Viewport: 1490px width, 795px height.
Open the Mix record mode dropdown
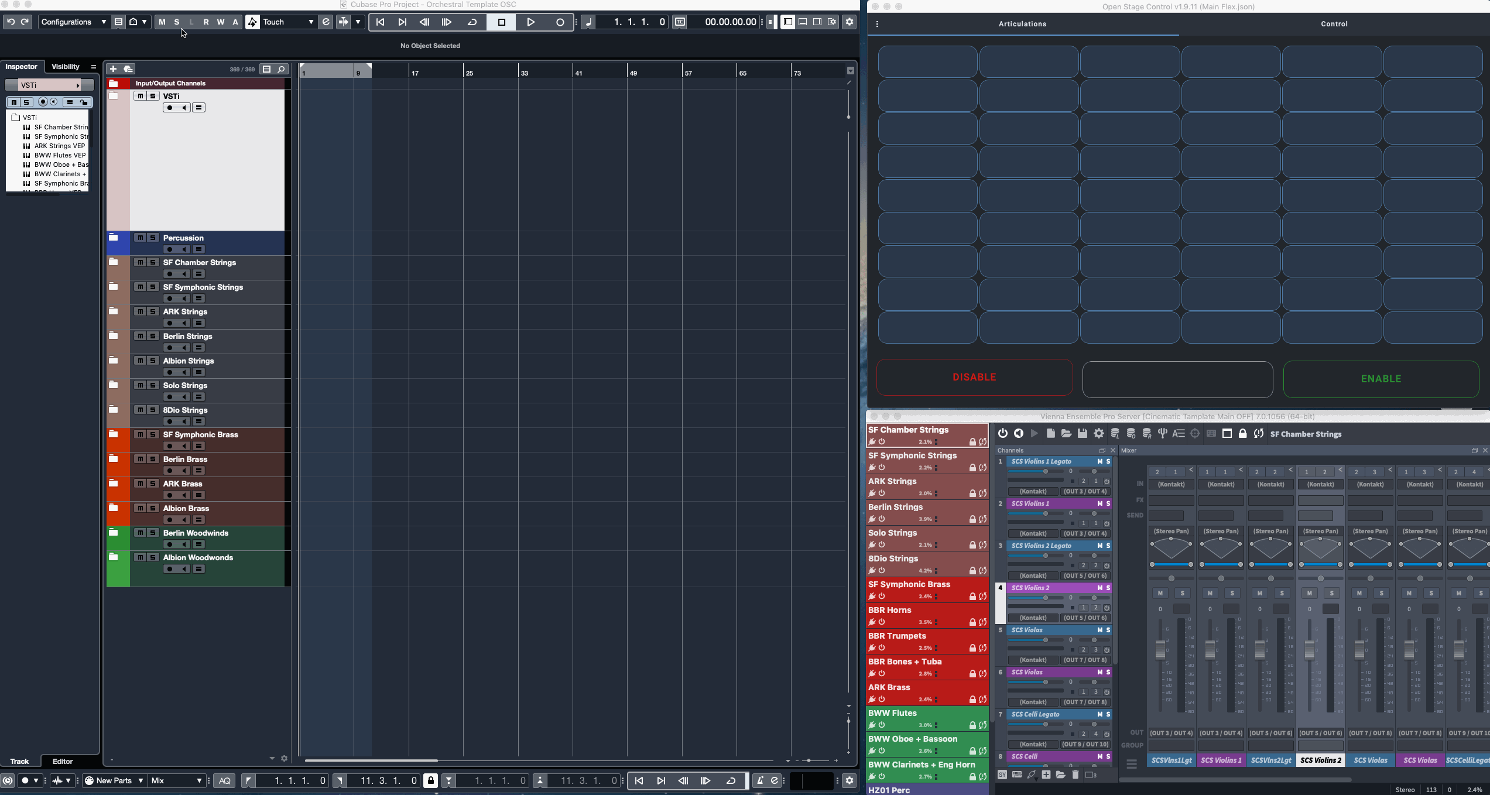click(177, 780)
